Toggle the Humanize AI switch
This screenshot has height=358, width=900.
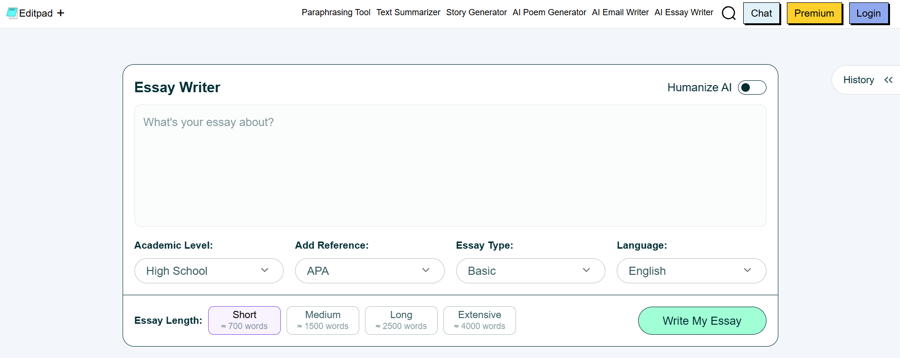point(752,87)
